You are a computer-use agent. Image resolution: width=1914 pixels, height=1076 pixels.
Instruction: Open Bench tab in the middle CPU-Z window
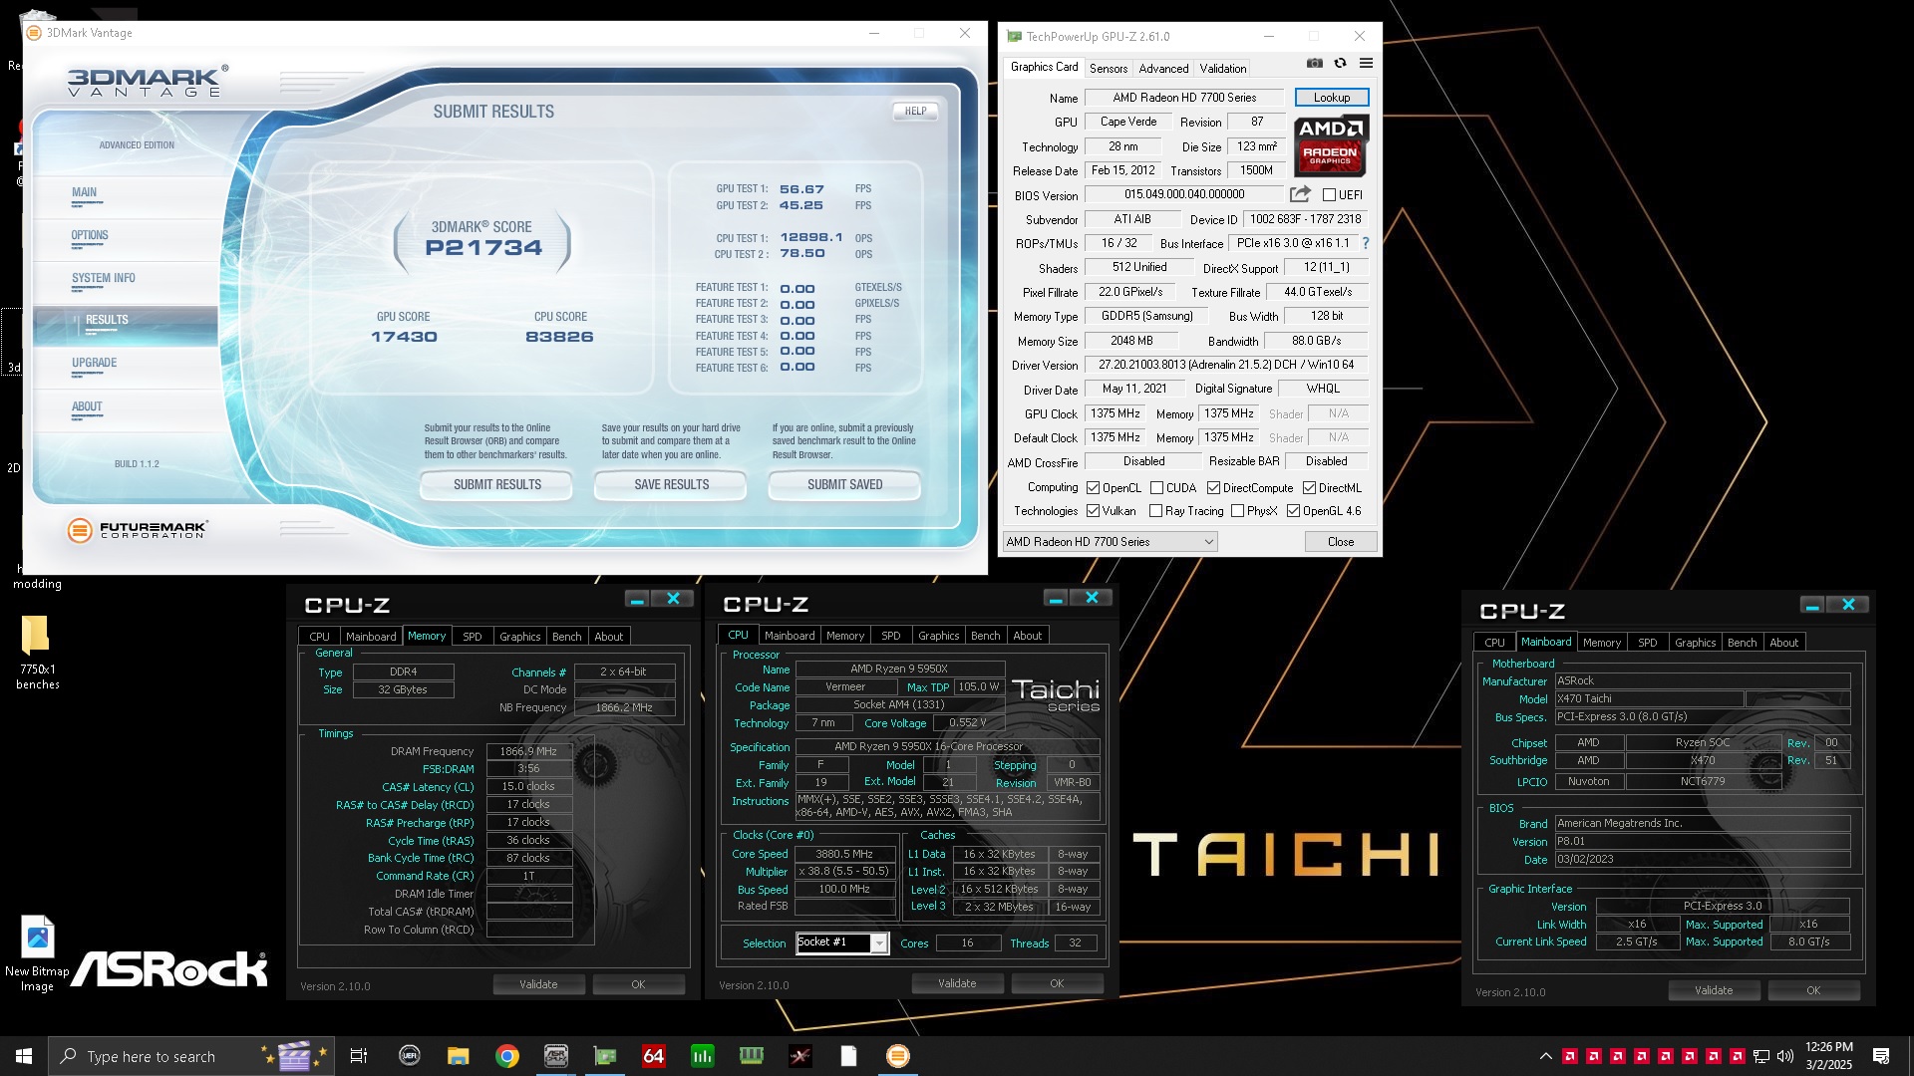point(985,635)
